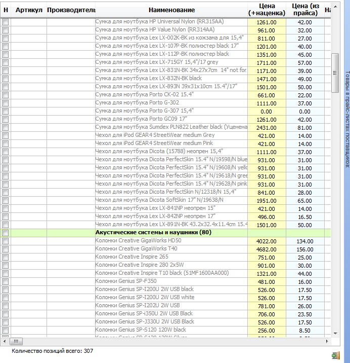Select checkbox for Porto G-307 15,4" row
This screenshot has height=363, width=350.
pyautogui.click(x=6, y=111)
